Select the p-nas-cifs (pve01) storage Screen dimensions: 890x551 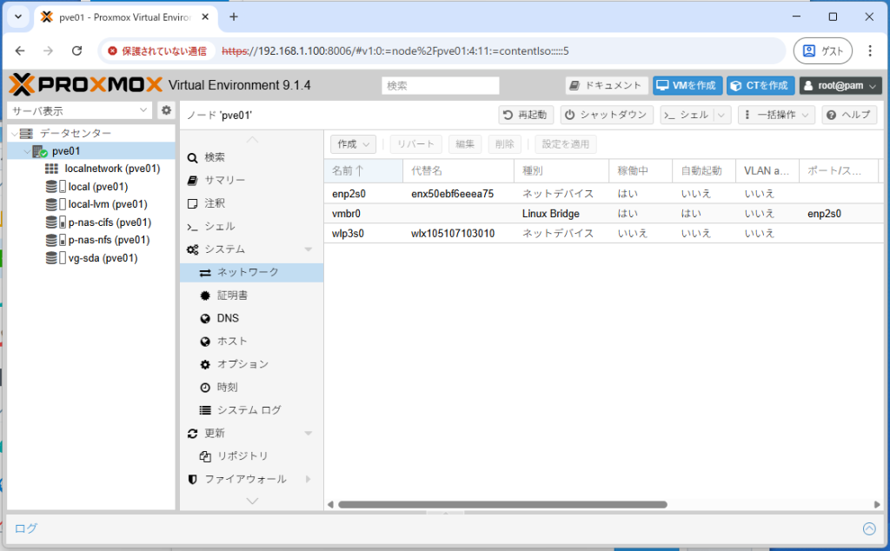(110, 222)
